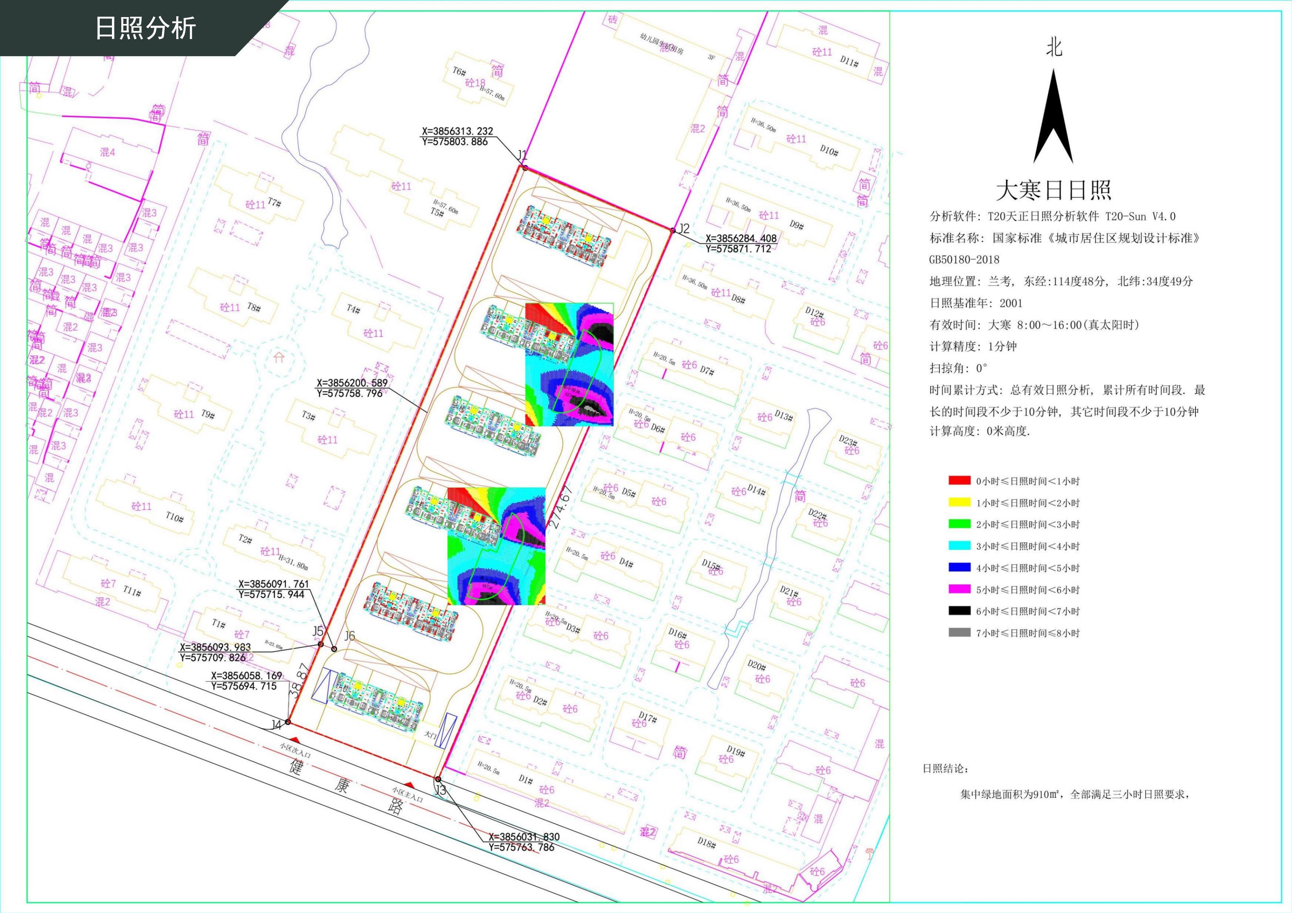Click the T6# building label
Image resolution: width=1292 pixels, height=913 pixels.
coord(460,72)
